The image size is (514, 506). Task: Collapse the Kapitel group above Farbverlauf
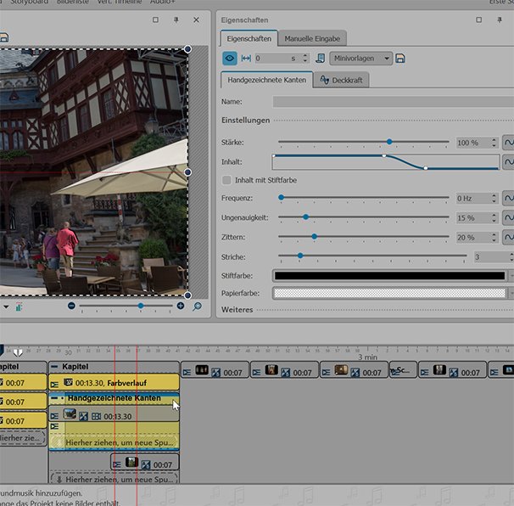[55, 367]
